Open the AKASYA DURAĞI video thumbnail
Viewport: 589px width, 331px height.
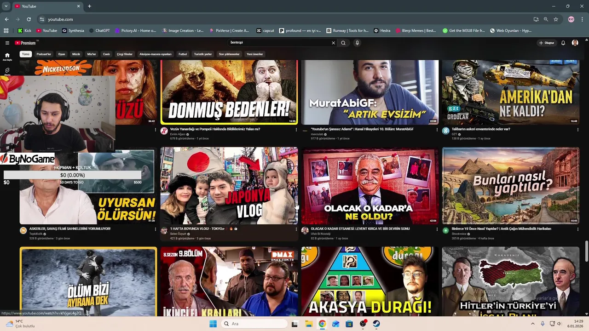(x=370, y=281)
